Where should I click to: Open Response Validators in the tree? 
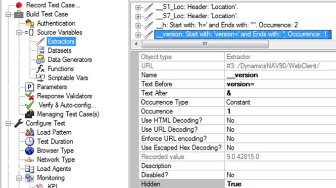(x=64, y=96)
